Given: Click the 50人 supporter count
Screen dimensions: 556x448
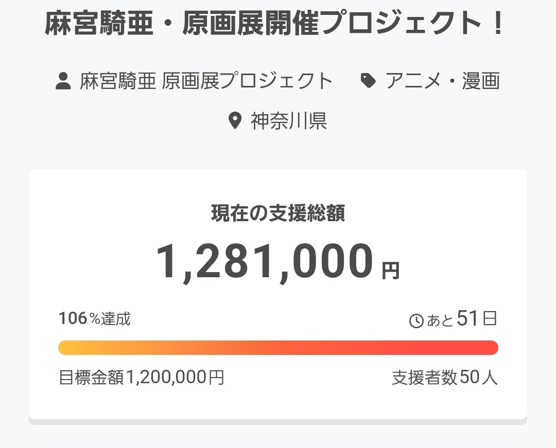Looking at the screenshot, I should point(478,378).
